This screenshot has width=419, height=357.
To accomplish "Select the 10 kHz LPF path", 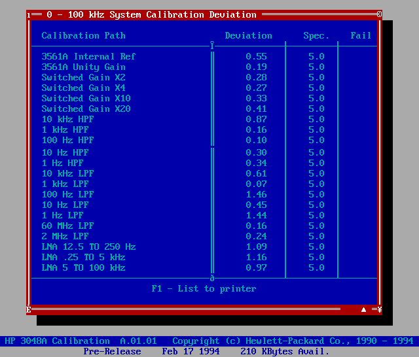I will point(67,173).
